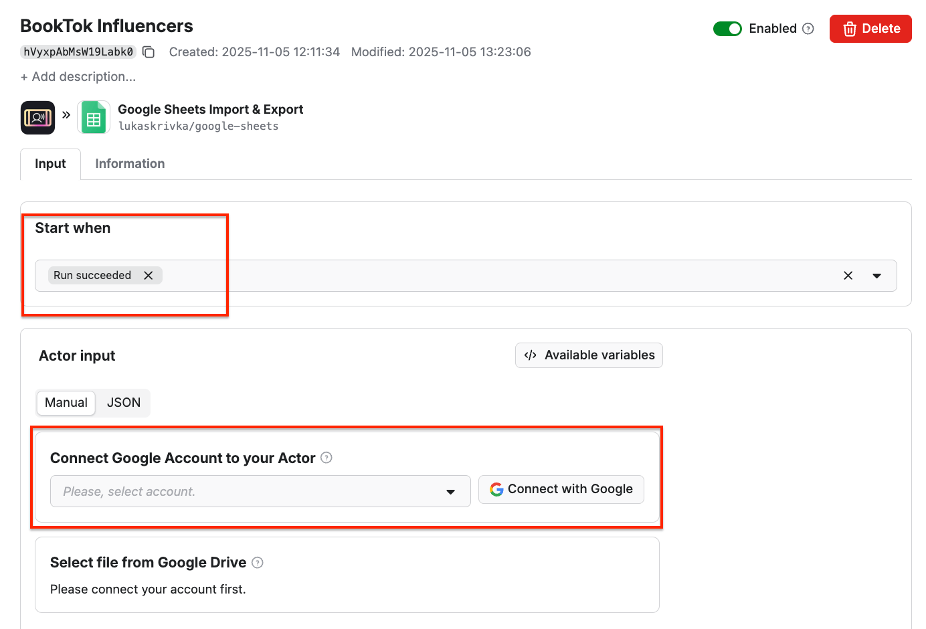Viewport: 926px width, 629px height.
Task: Click the trash icon inside the Delete button
Action: 850,29
